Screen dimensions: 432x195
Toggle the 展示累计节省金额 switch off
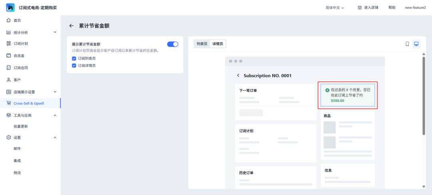coord(172,44)
